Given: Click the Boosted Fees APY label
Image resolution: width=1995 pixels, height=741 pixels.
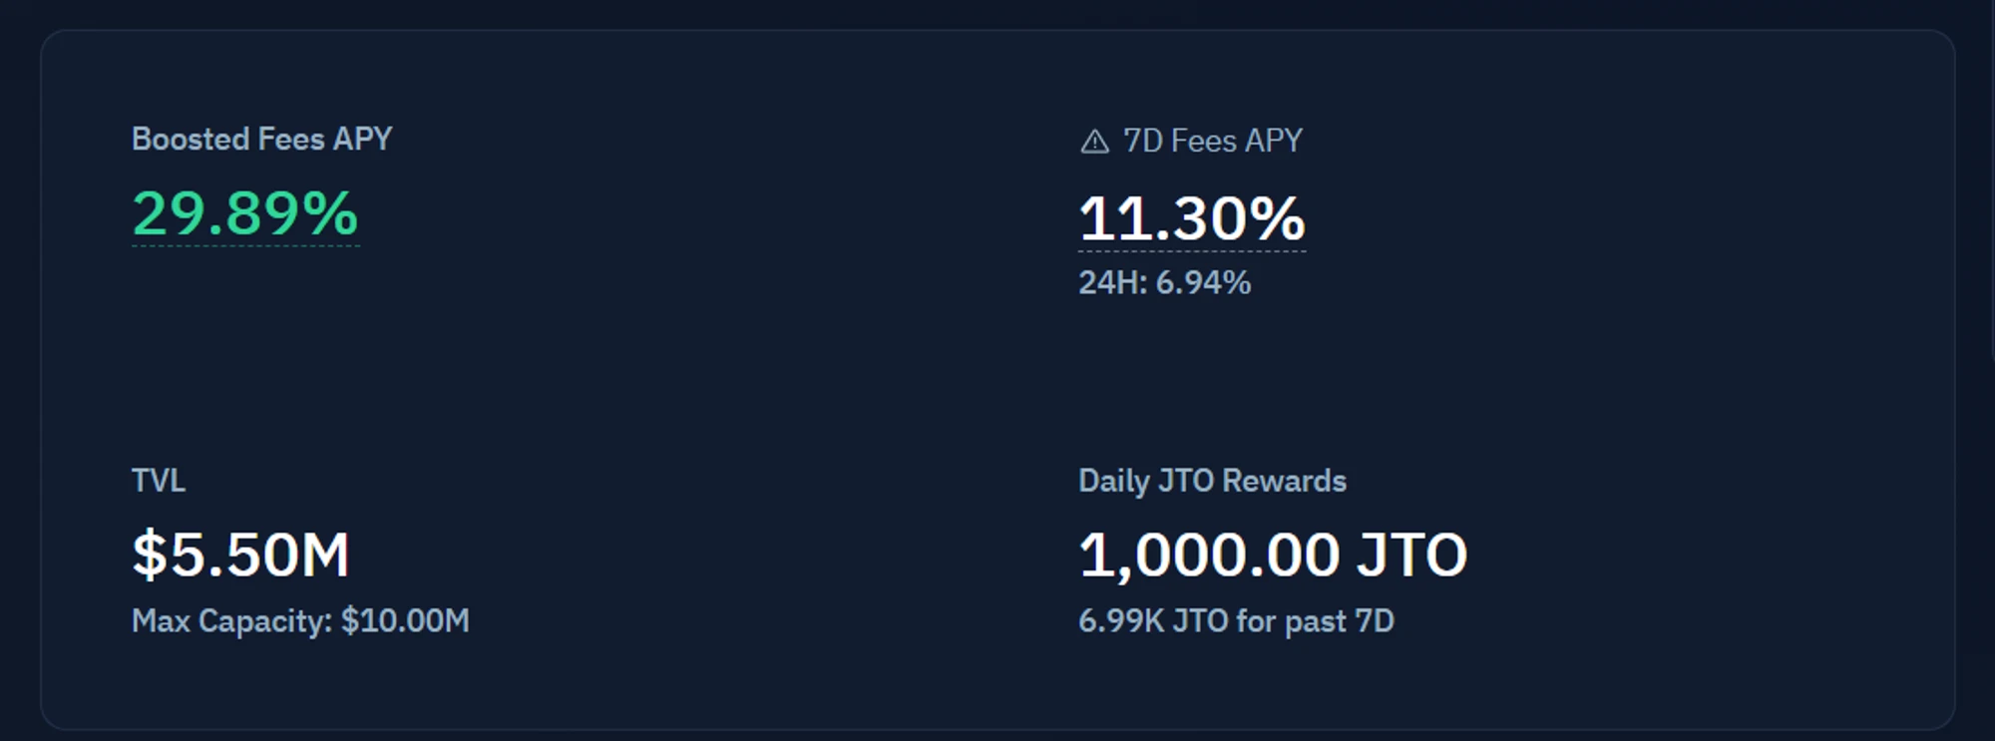Looking at the screenshot, I should 261,139.
